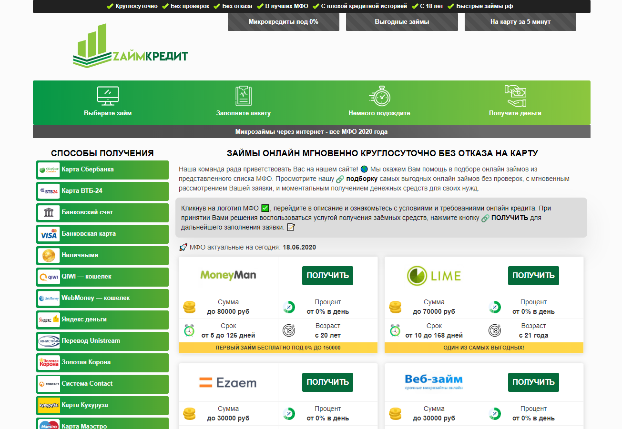Click the money-in-hand icon above Получите деньги
The image size is (622, 429).
tap(515, 96)
